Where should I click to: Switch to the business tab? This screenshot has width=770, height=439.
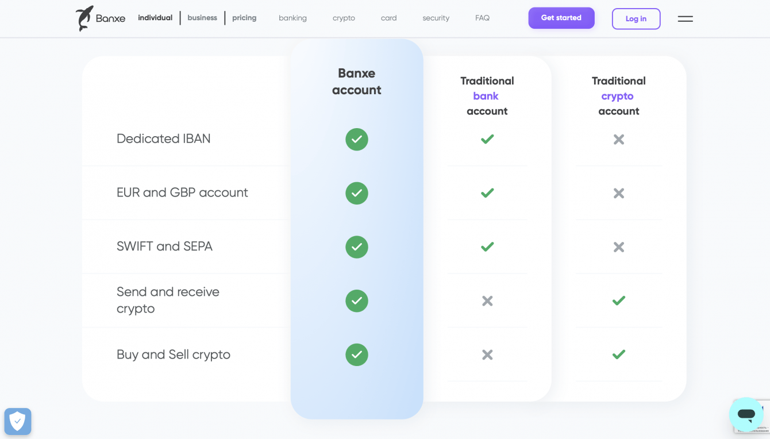[x=202, y=18]
